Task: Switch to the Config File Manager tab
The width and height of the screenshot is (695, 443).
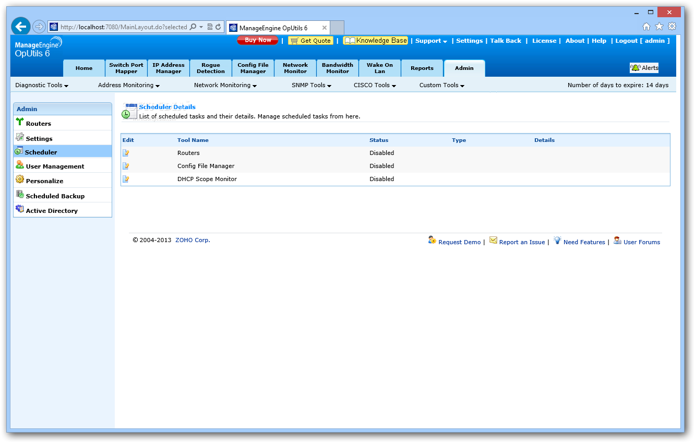Action: pos(253,68)
